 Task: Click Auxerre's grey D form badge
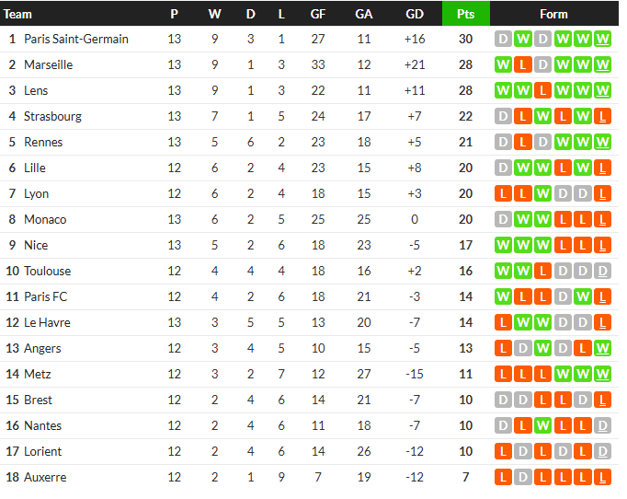click(x=523, y=477)
